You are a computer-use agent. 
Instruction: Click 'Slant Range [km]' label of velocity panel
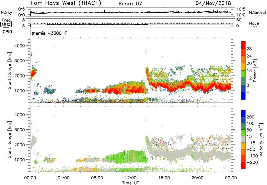point(9,140)
